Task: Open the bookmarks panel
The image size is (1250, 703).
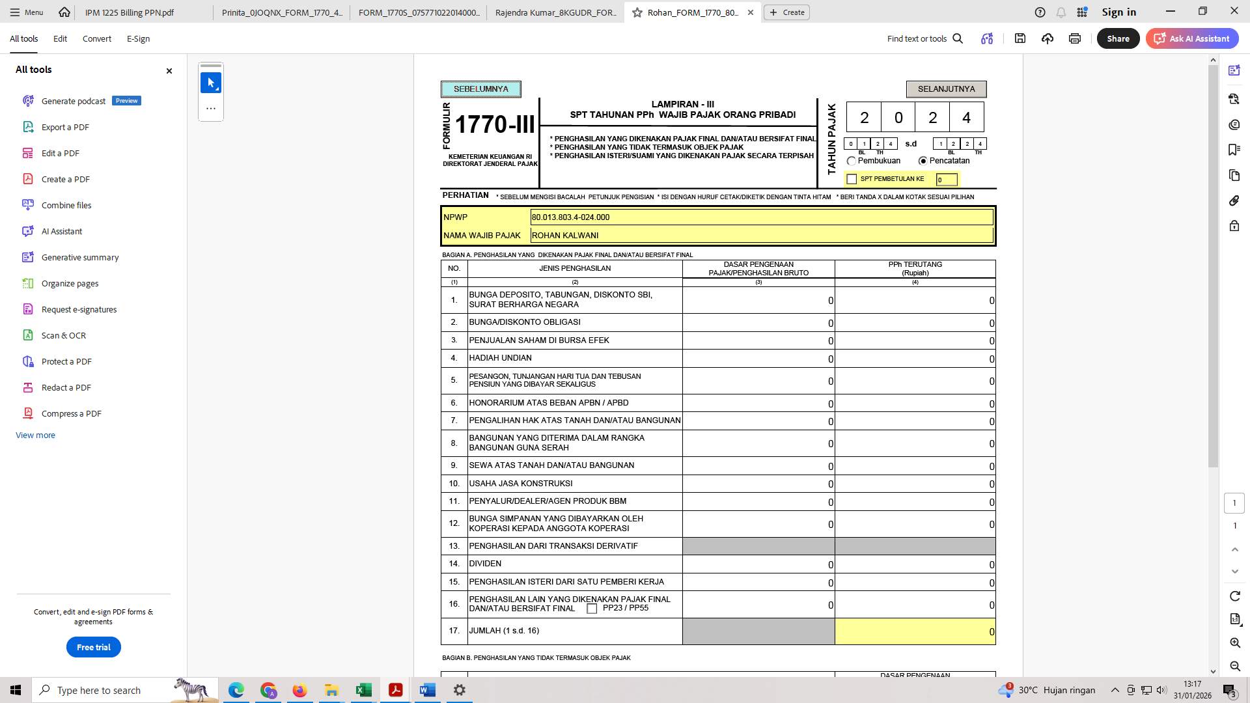Action: pyautogui.click(x=1234, y=149)
